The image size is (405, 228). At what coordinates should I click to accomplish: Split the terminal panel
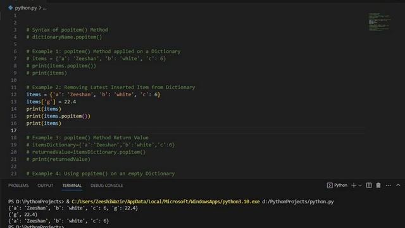pyautogui.click(x=369, y=186)
